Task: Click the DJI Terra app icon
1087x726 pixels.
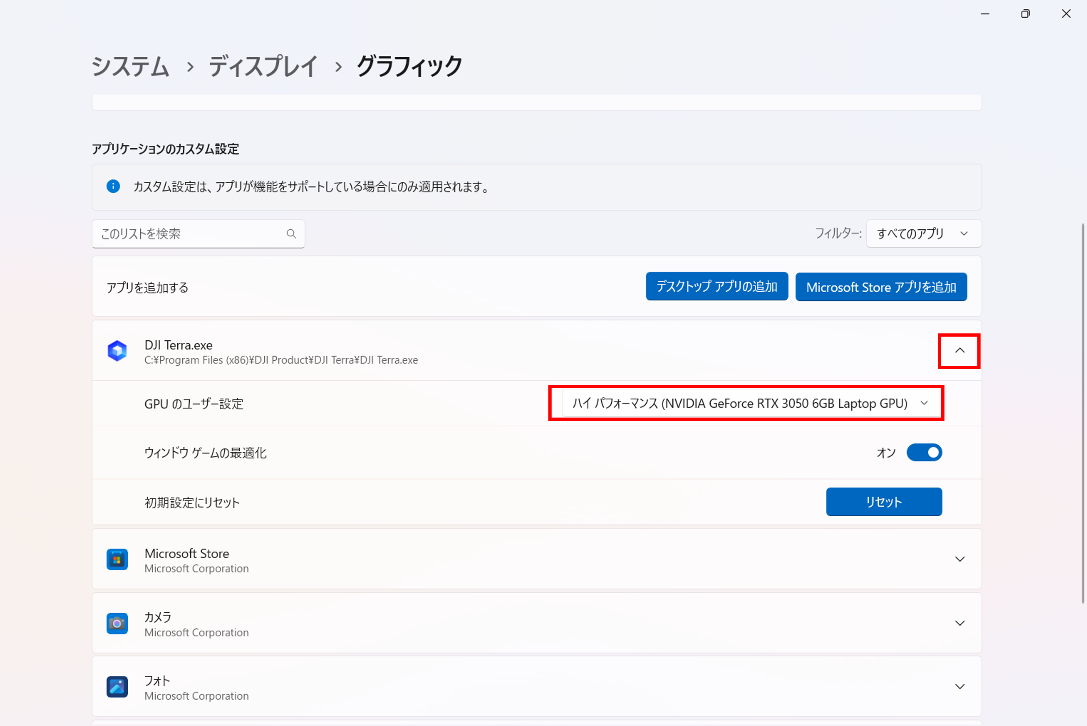Action: point(117,351)
